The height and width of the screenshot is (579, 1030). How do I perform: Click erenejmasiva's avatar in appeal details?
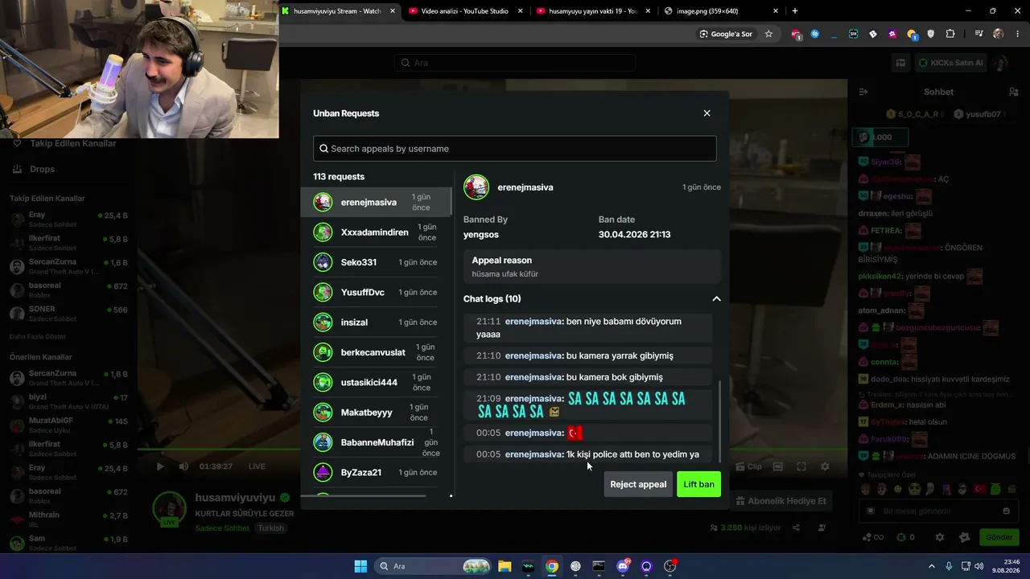pos(476,187)
